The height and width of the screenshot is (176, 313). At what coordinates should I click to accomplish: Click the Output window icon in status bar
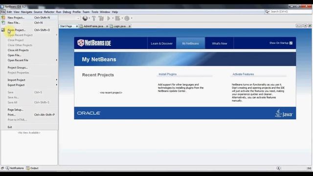(x=28, y=168)
